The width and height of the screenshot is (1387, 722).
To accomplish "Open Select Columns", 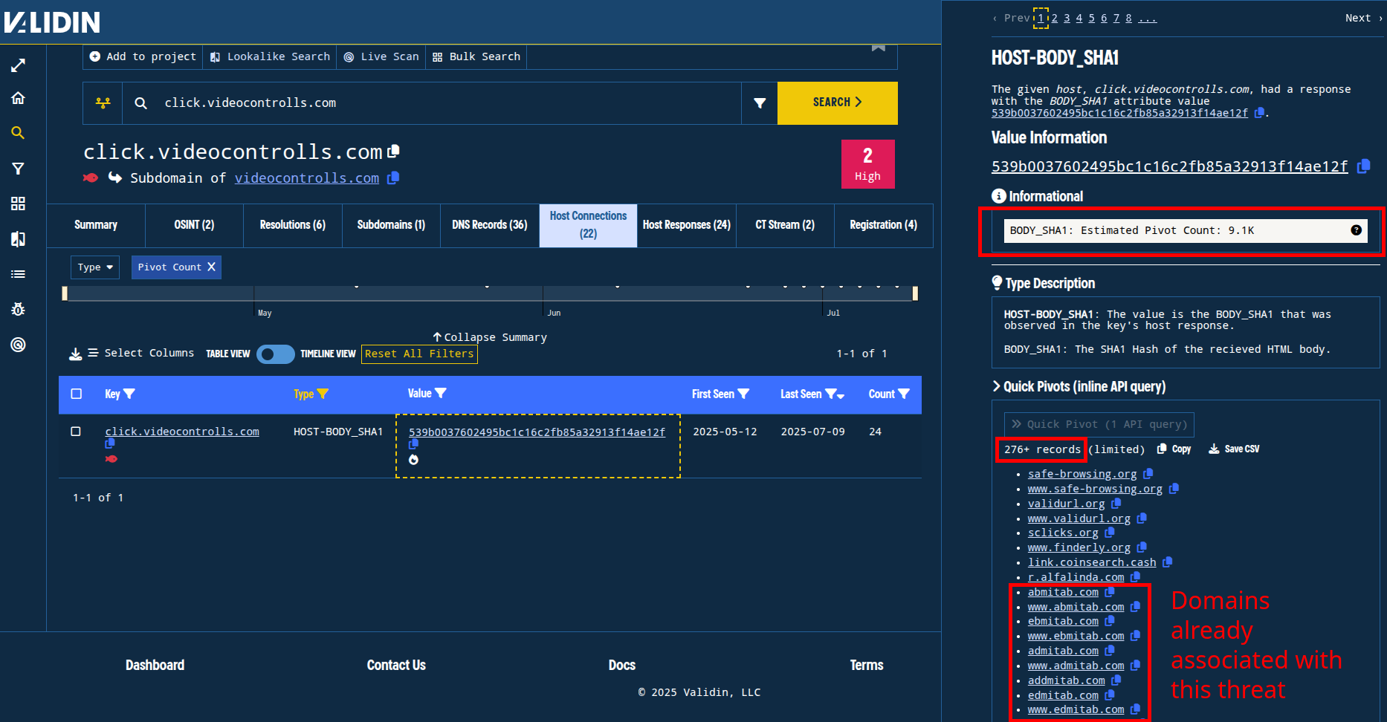I will point(141,354).
